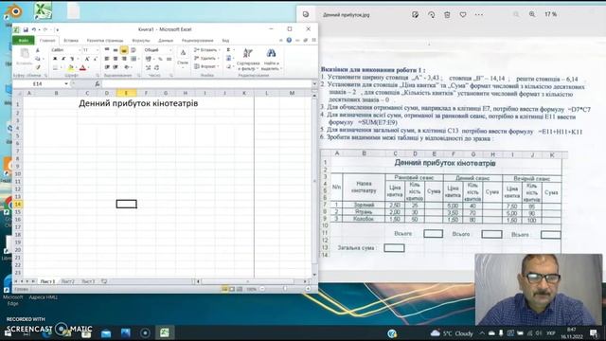Open the Файл (File) tab

23,40
